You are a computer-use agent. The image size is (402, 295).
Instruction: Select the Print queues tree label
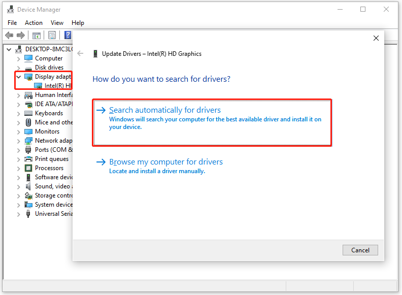point(52,159)
